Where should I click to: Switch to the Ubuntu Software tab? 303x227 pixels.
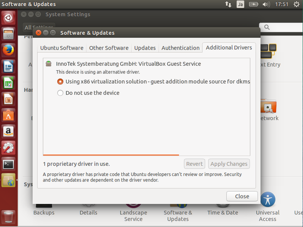pyautogui.click(x=62, y=48)
